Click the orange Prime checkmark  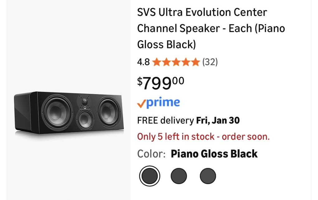click(141, 103)
